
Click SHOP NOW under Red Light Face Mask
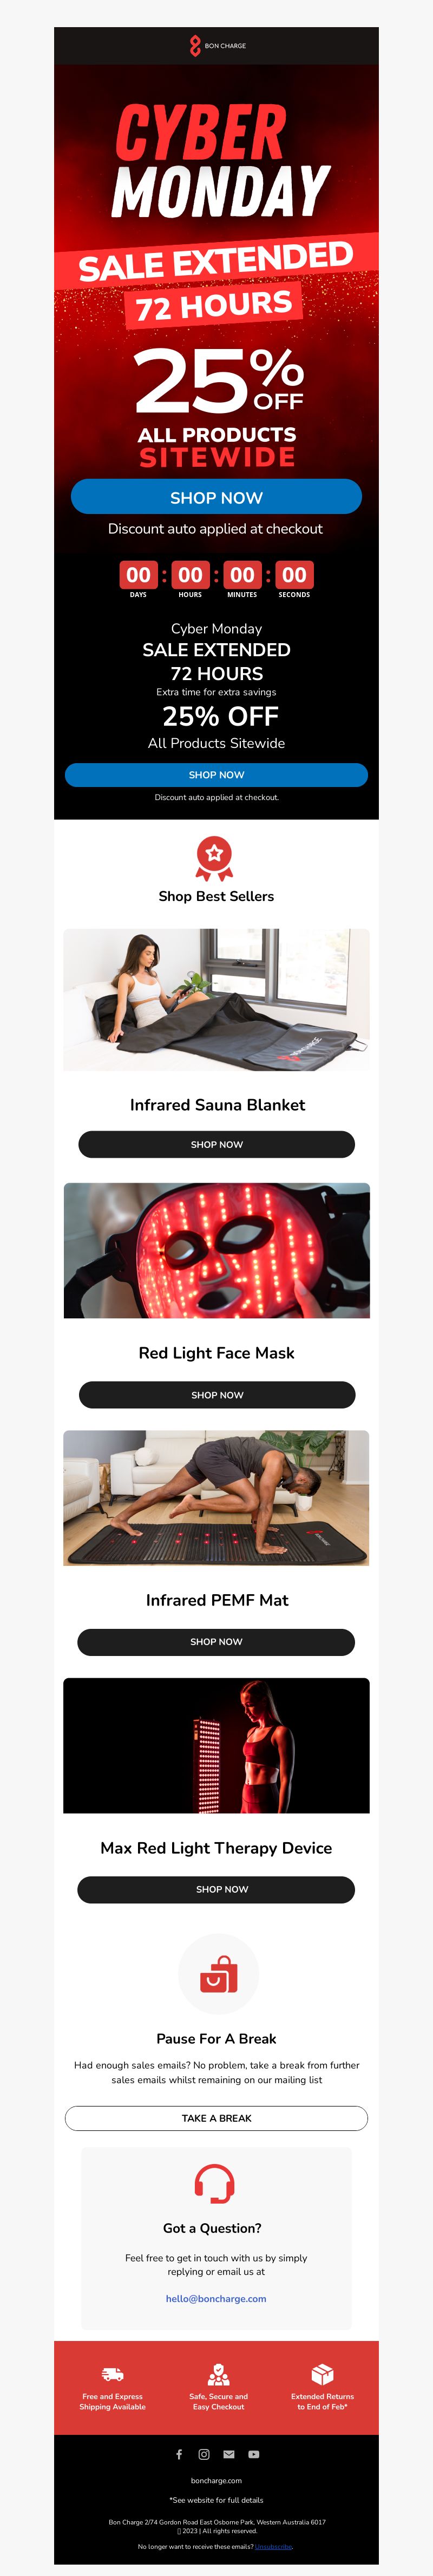point(216,1394)
